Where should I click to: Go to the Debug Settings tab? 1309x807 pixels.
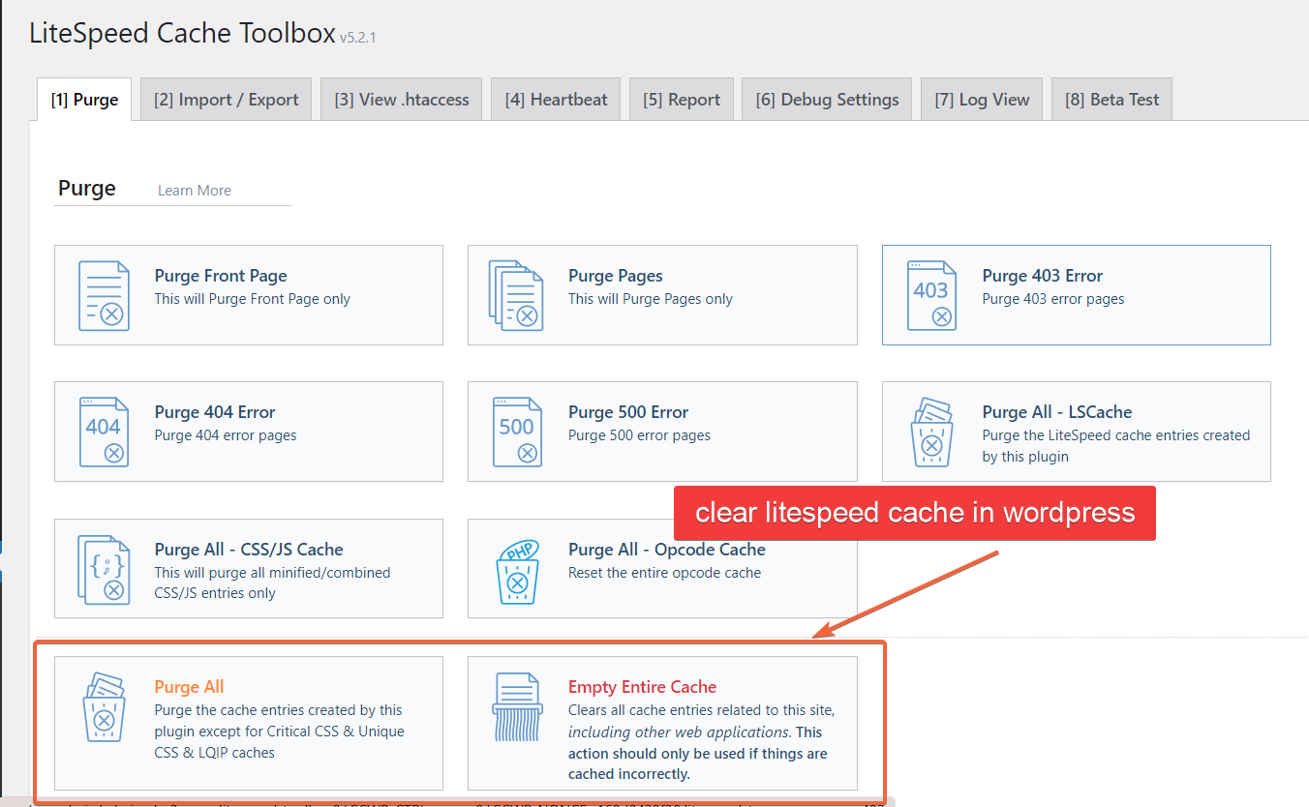point(827,100)
